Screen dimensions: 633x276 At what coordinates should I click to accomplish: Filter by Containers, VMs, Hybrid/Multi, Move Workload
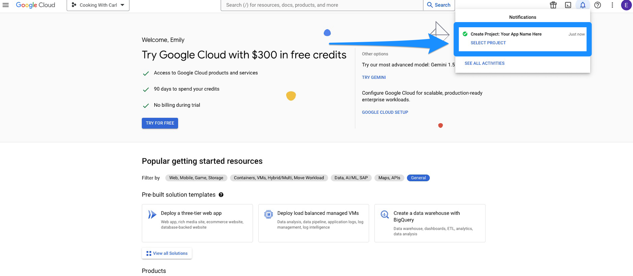(x=279, y=178)
